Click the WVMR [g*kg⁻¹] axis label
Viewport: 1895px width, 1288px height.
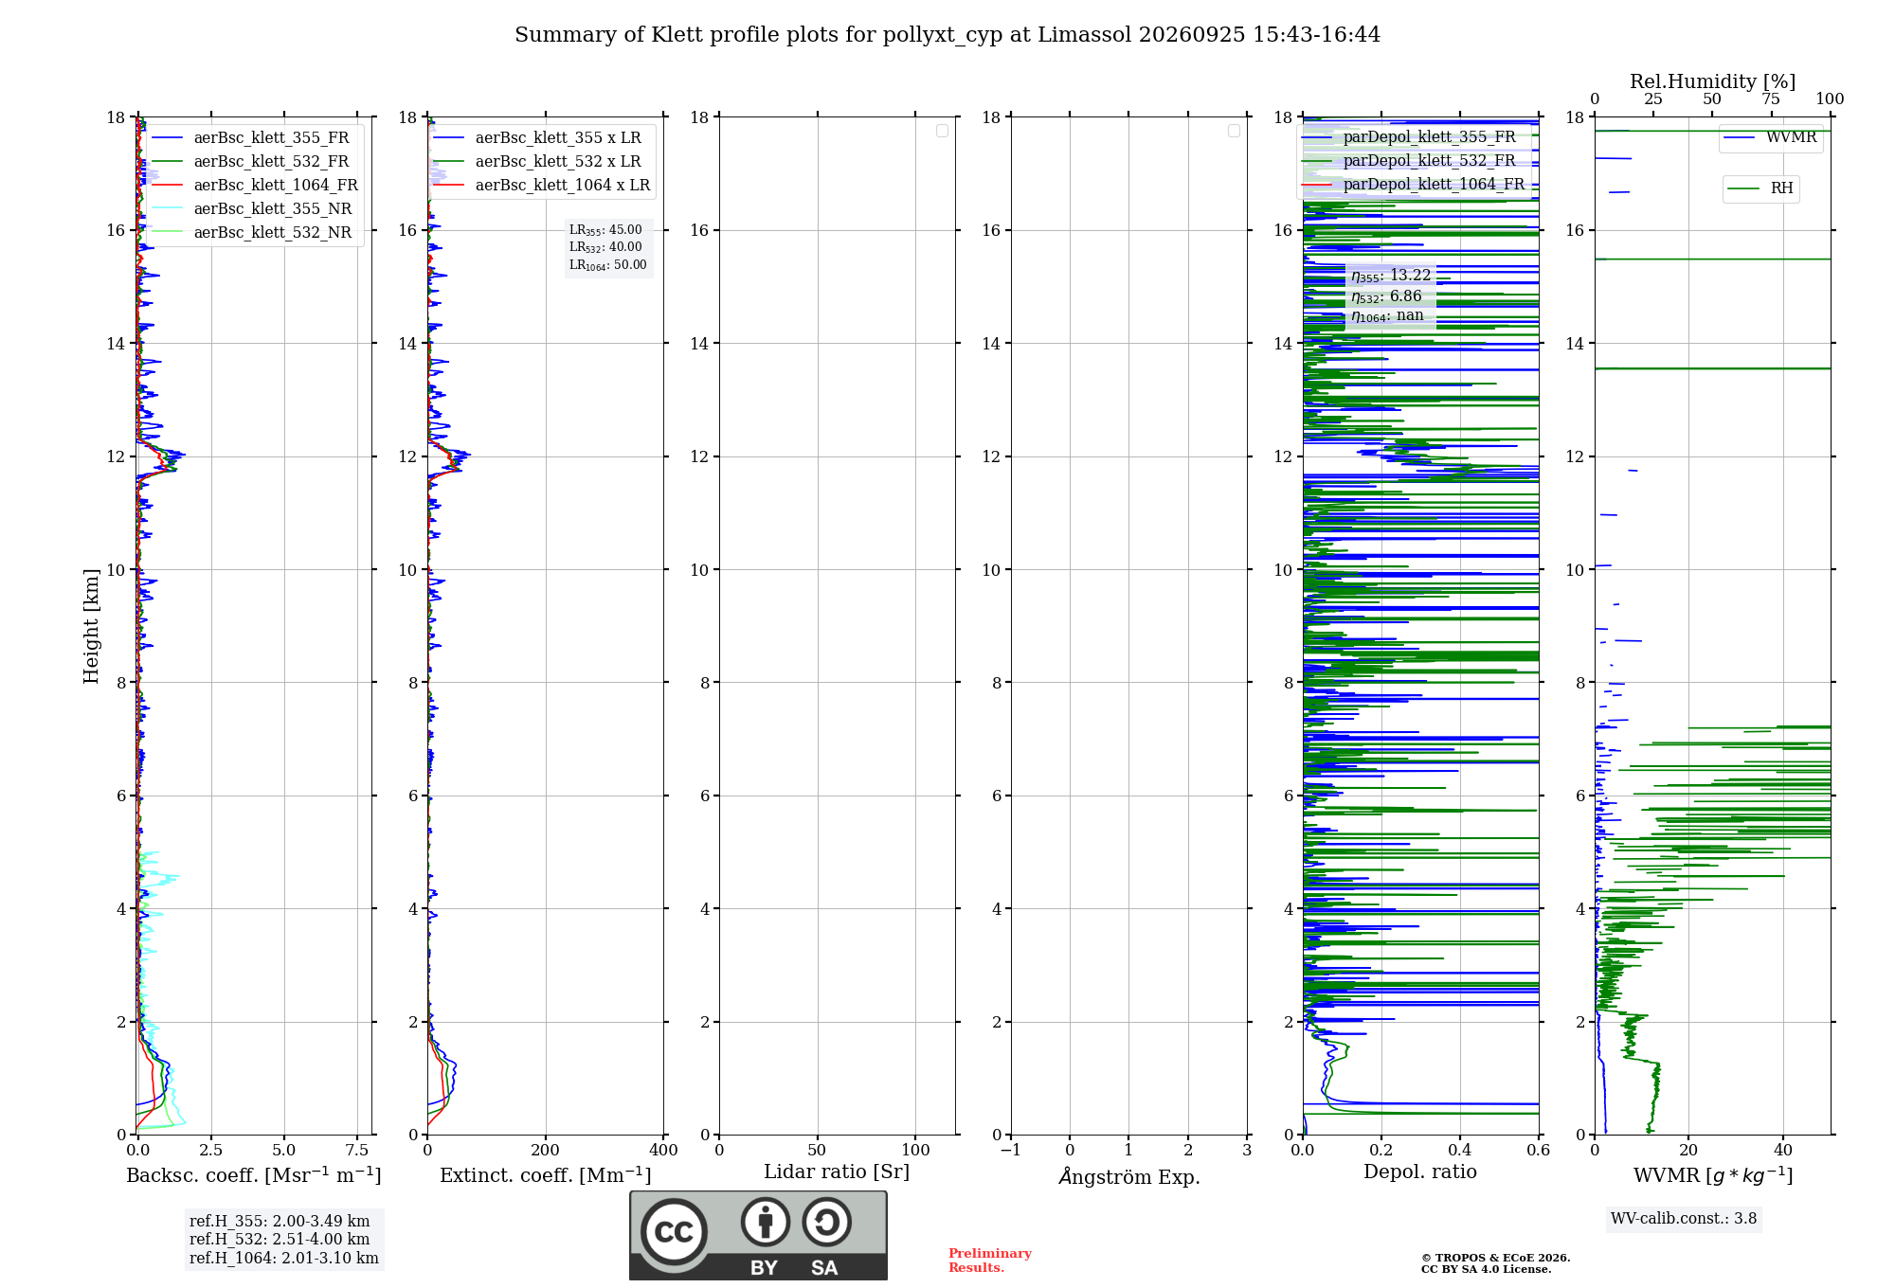(1713, 1175)
